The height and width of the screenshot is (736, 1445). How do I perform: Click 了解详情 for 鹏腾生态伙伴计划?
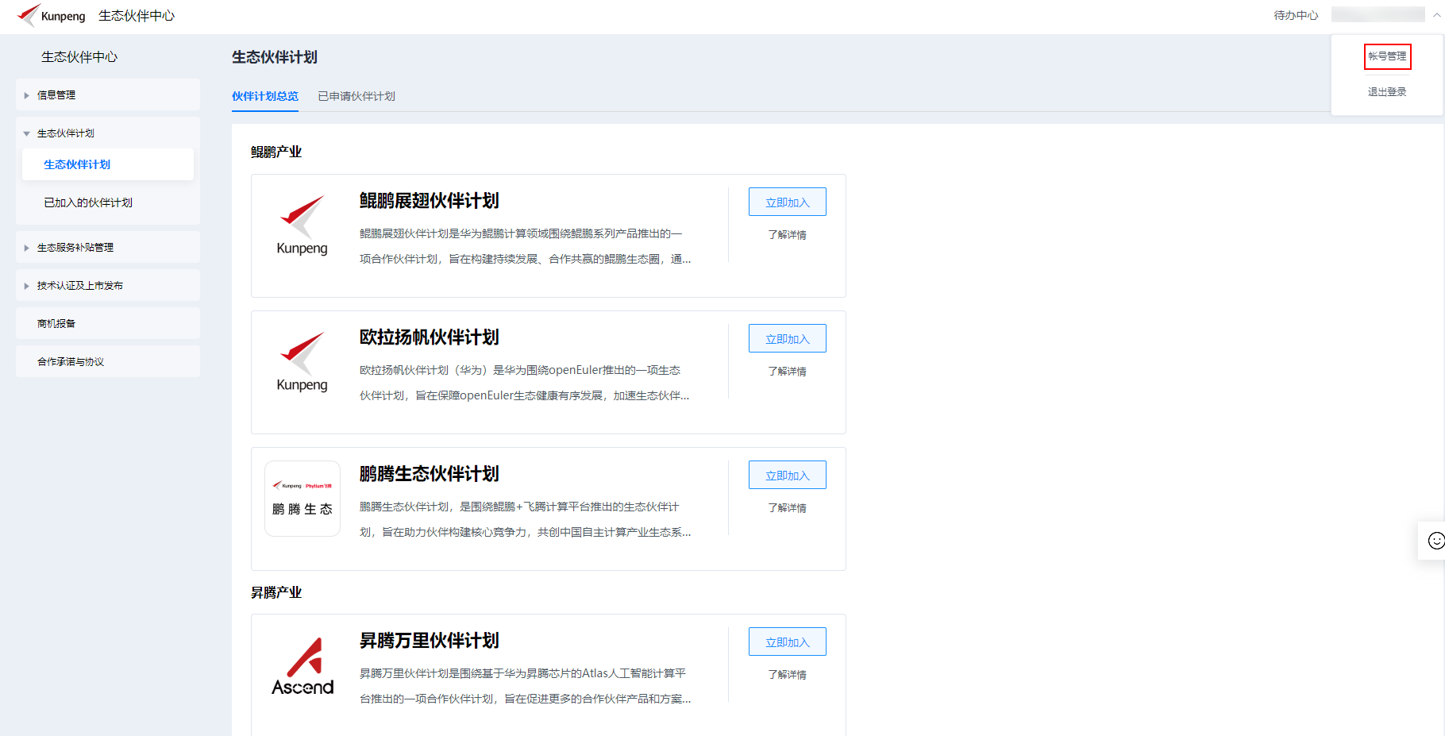(x=788, y=508)
